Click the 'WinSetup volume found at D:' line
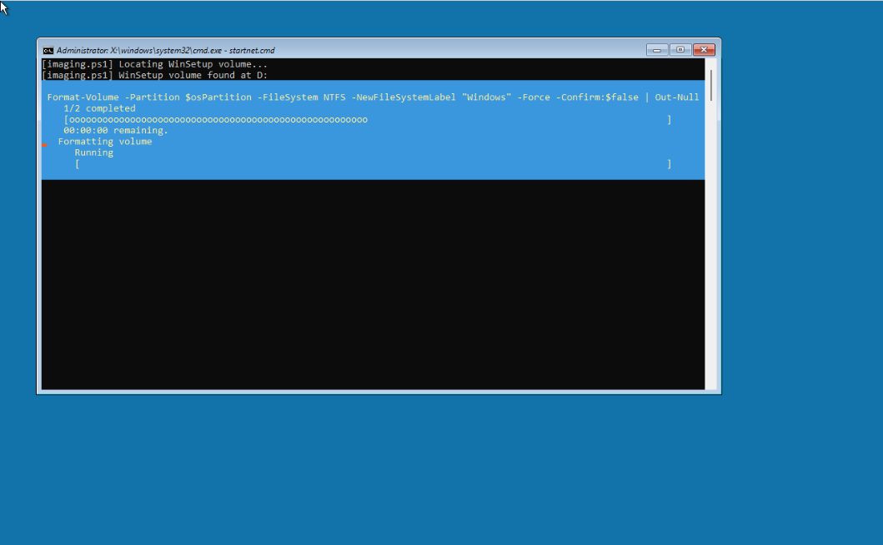Viewport: 883px width, 545px height. click(155, 76)
